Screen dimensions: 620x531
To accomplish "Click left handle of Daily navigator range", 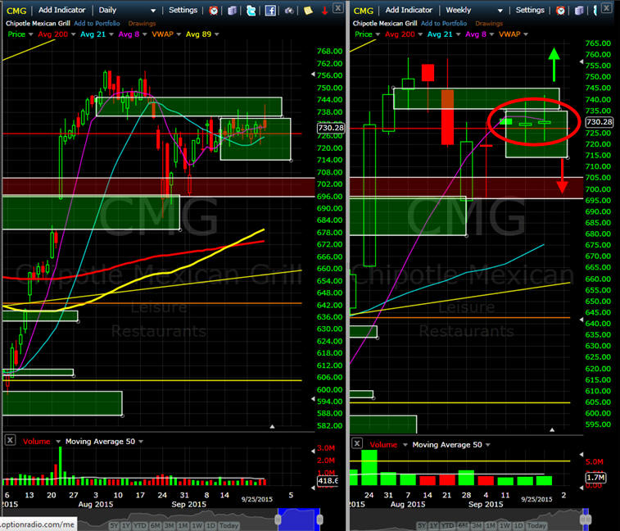I will 278,519.
